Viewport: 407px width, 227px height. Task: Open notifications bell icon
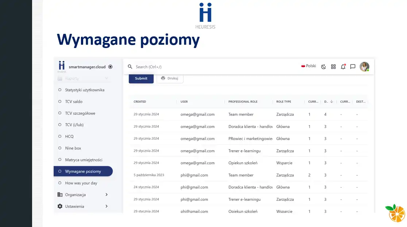click(343, 67)
